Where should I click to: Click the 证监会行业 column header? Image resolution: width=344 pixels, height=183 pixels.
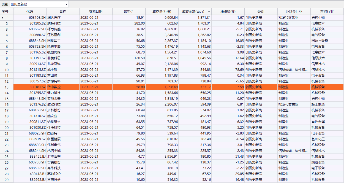pos(294,12)
